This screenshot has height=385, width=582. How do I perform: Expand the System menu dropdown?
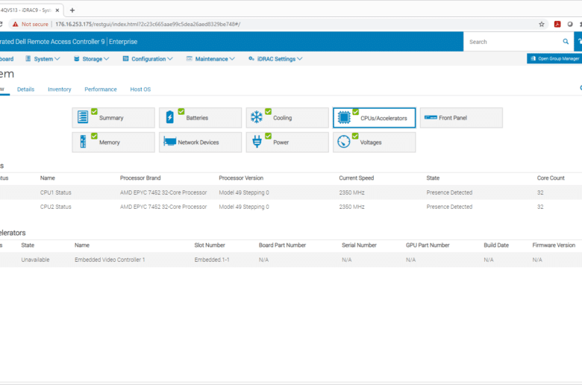pos(43,59)
